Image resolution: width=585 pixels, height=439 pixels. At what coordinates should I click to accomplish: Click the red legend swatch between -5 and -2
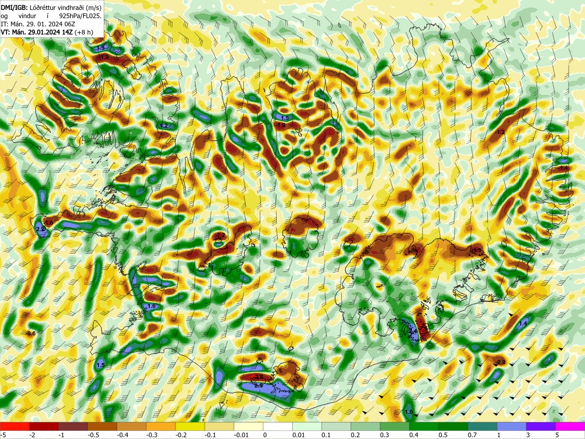[15, 426]
